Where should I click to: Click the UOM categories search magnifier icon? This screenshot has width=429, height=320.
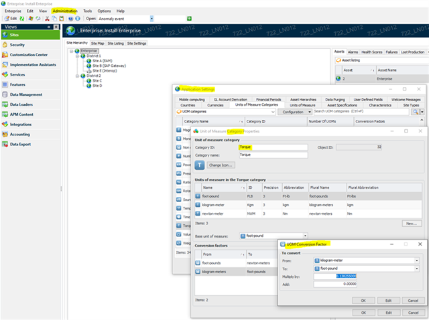(x=416, y=112)
